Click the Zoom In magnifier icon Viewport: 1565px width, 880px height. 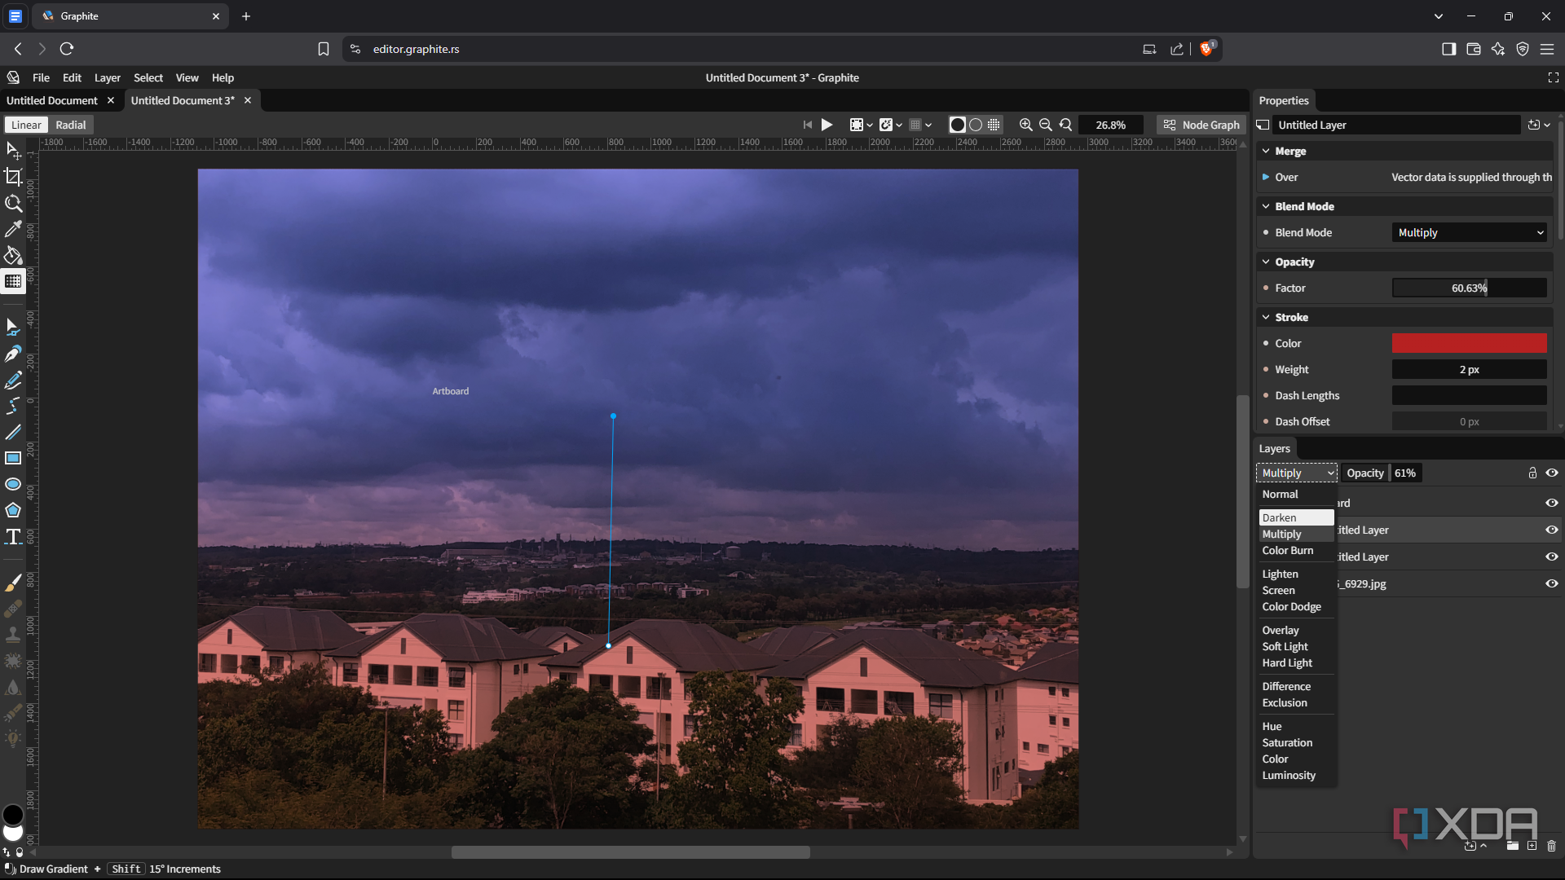(1025, 125)
